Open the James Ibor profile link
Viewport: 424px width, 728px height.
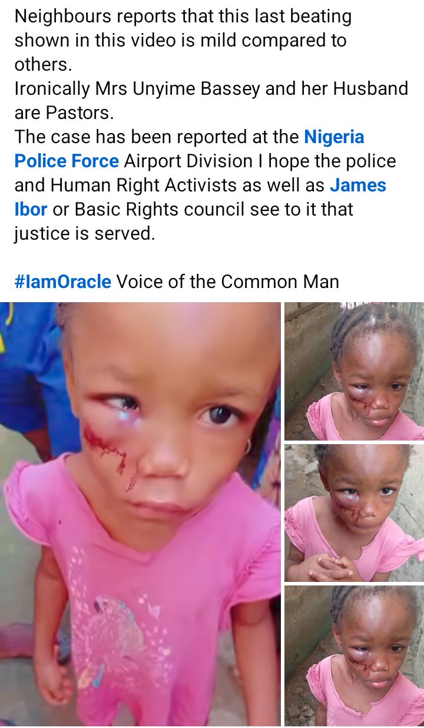click(358, 185)
